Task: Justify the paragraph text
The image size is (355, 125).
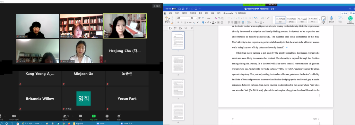Action: tap(239, 23)
